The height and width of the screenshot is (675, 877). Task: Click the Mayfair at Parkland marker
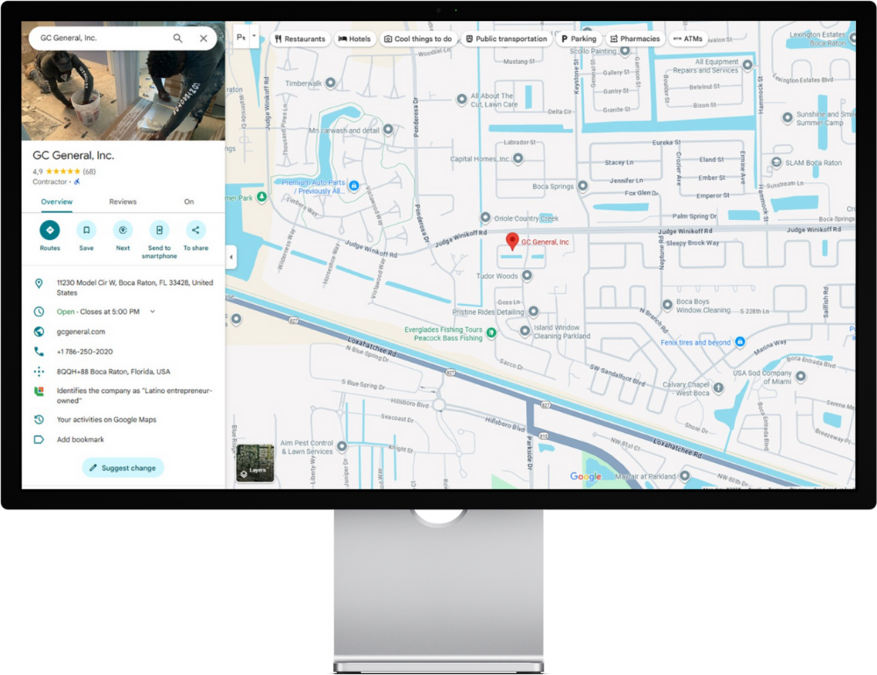pos(684,476)
